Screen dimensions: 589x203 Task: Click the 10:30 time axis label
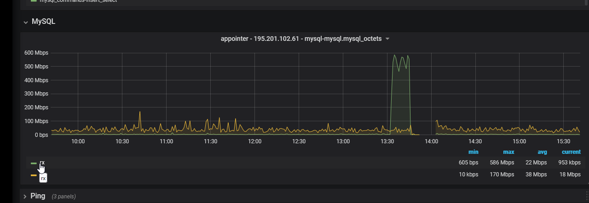pyautogui.click(x=122, y=141)
